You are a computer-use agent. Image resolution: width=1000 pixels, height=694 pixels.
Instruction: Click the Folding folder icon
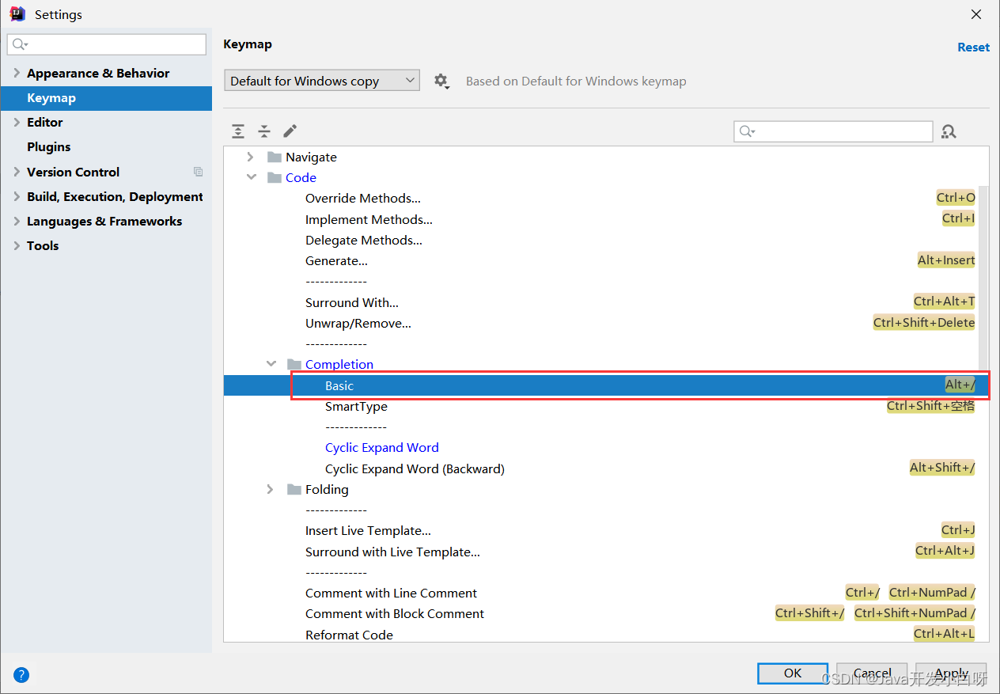(294, 489)
